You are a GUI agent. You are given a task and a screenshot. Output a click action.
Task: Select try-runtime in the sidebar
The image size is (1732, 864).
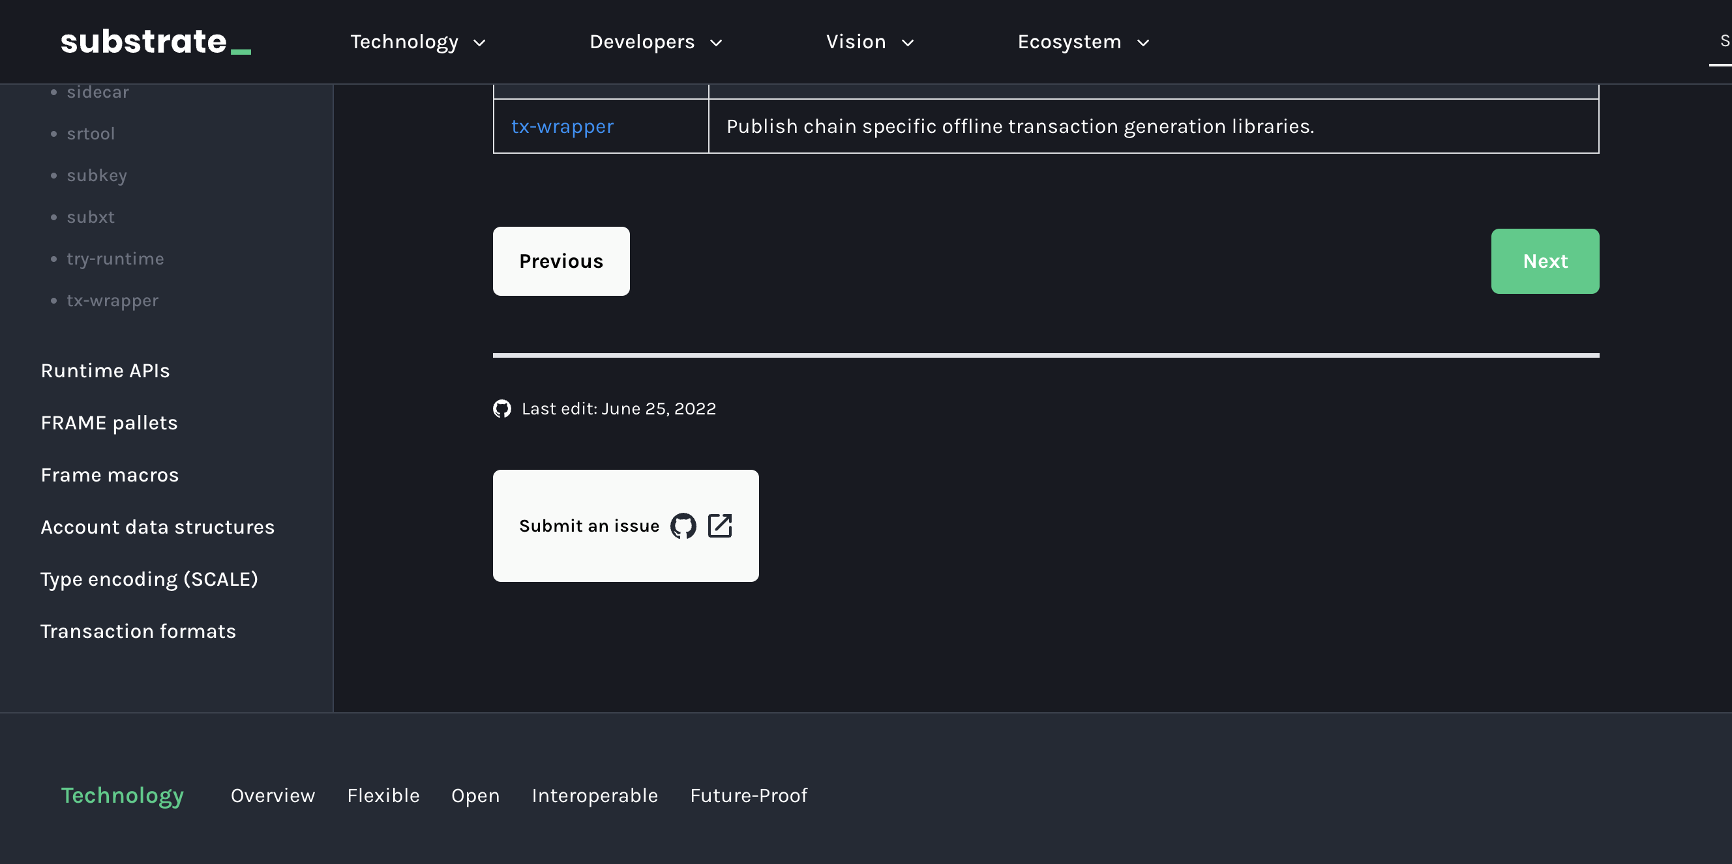(115, 259)
